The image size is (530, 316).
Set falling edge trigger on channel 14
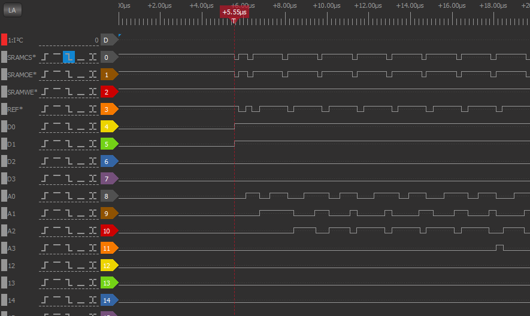(x=69, y=300)
